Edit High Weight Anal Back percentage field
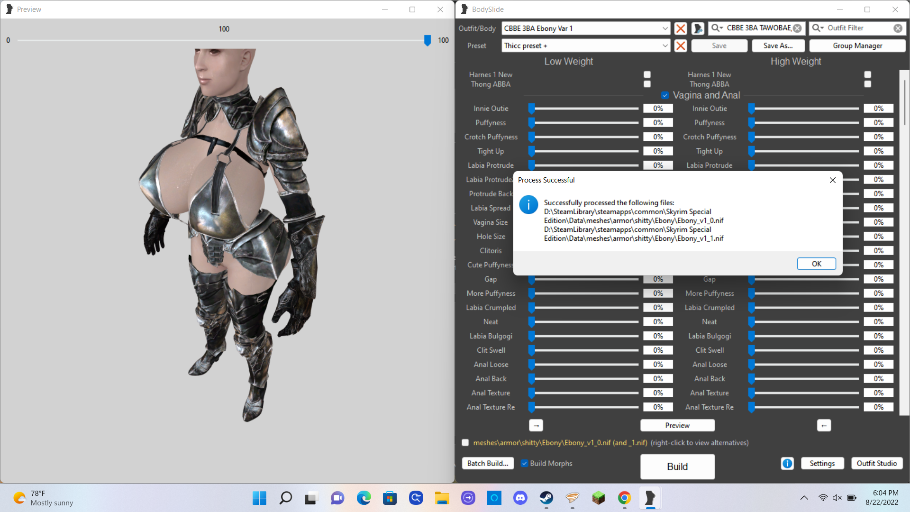 878,379
